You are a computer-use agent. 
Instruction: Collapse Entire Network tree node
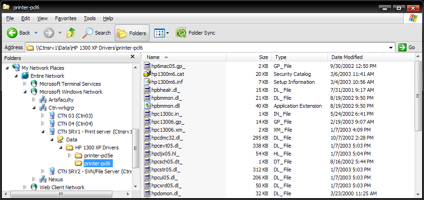tap(16, 76)
